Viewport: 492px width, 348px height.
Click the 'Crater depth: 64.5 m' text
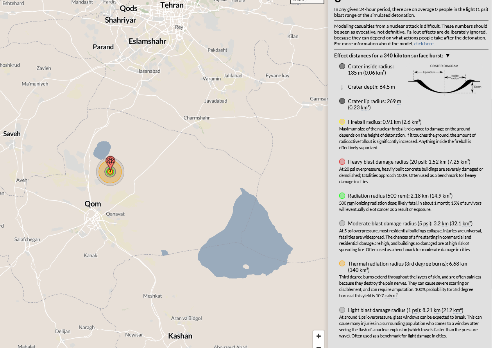371,87
